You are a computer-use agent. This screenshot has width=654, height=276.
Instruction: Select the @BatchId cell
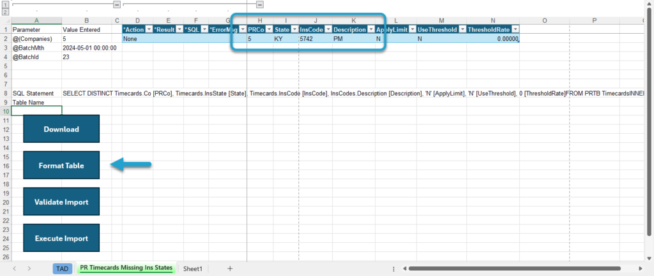tap(36, 57)
